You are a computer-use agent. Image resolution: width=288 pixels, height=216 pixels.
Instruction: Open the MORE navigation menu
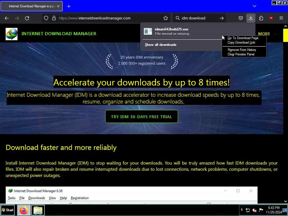pos(264,34)
